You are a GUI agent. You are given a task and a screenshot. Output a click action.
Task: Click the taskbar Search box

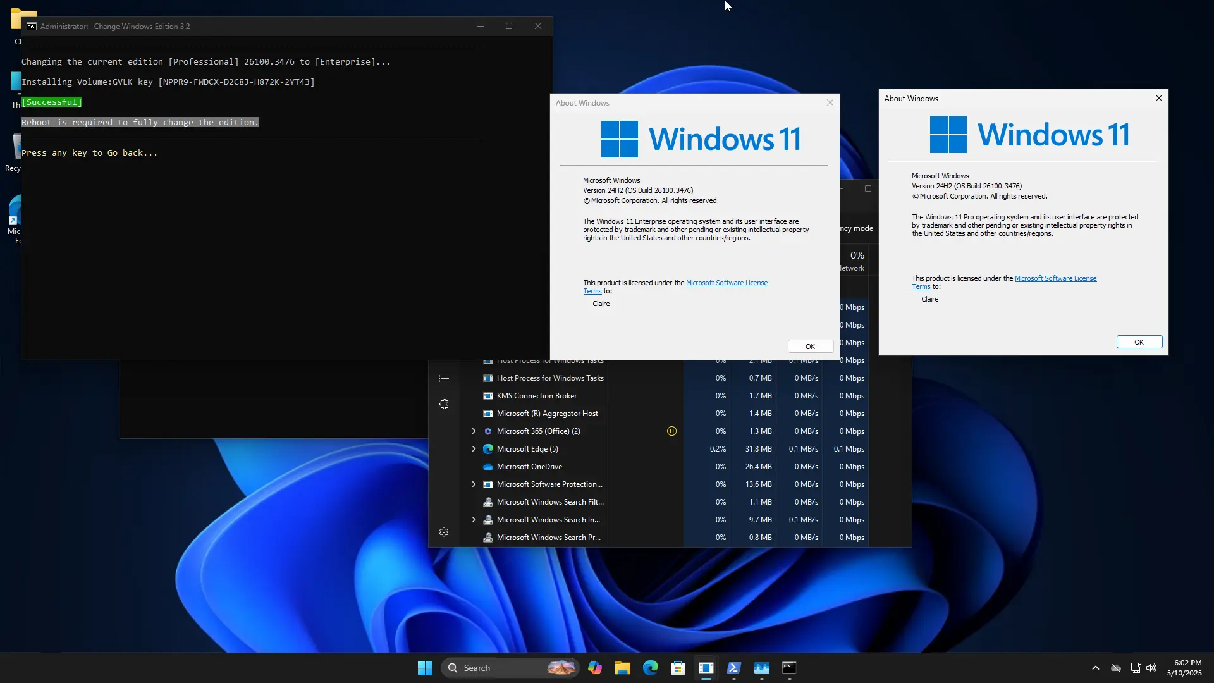[x=510, y=668]
